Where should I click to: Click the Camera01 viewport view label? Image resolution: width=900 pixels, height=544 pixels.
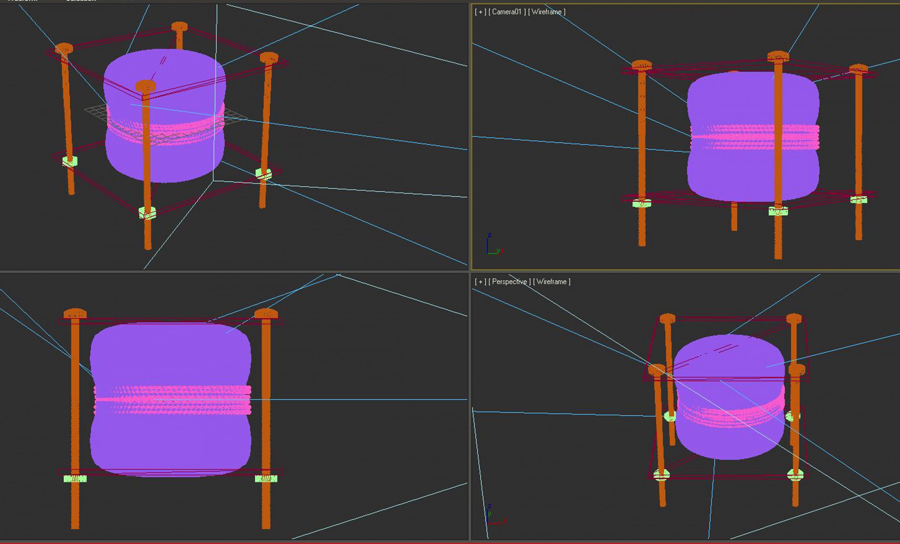(507, 12)
